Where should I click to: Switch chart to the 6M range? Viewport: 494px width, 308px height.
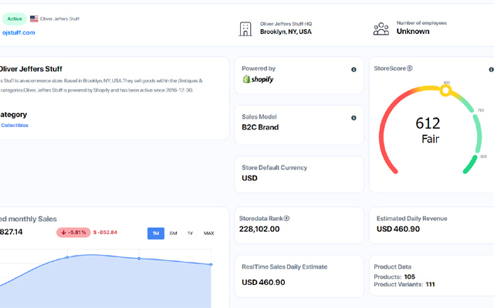click(173, 233)
